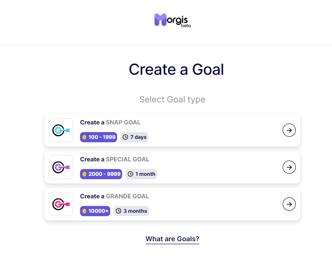The width and height of the screenshot is (332, 279).
Task: Click the purple Special Goal target icon
Action: point(61,167)
